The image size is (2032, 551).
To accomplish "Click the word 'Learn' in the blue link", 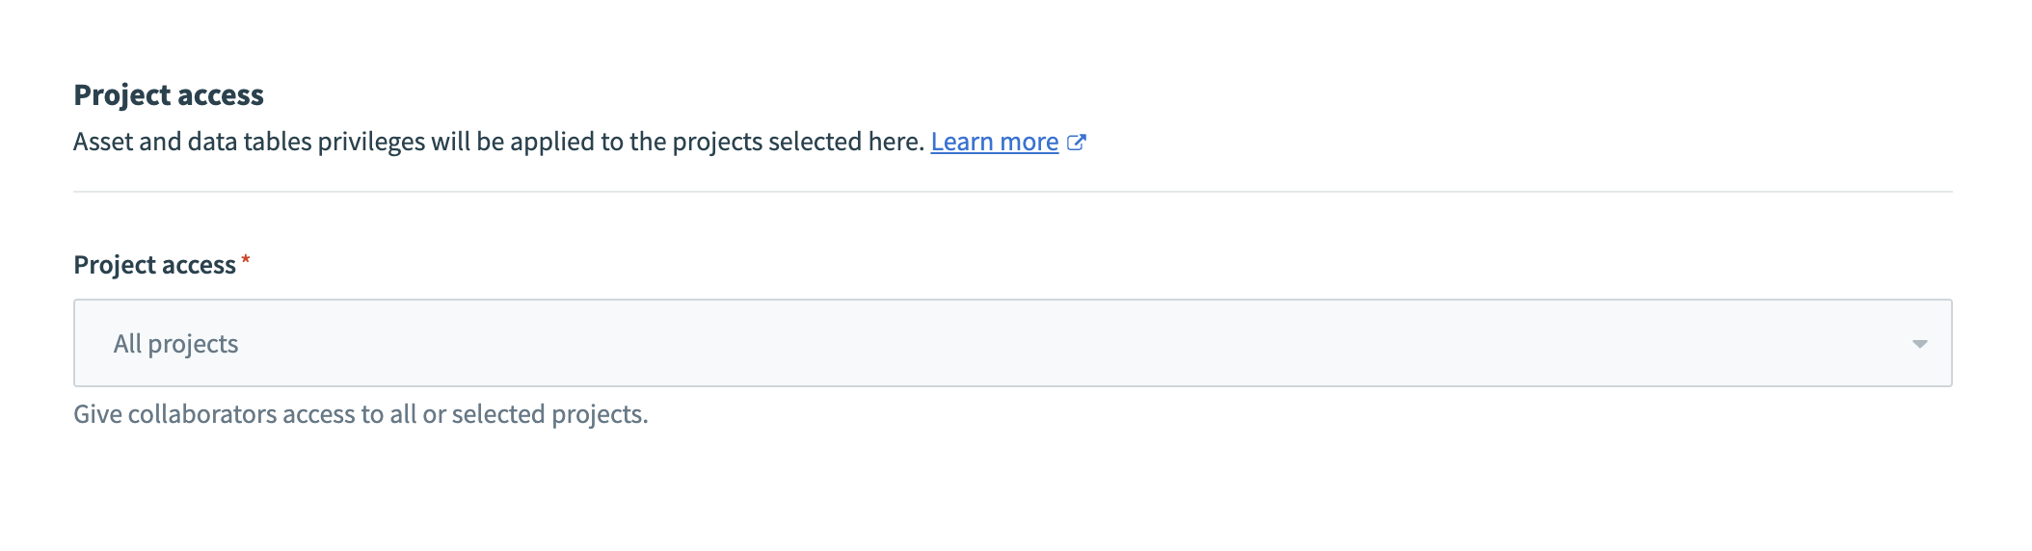I will tap(962, 142).
